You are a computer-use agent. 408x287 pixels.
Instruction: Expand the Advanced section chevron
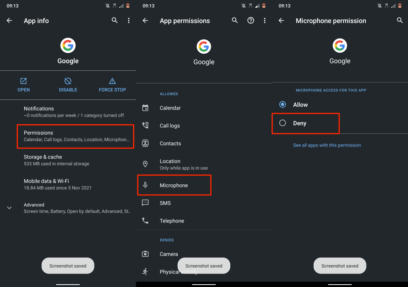[x=10, y=208]
